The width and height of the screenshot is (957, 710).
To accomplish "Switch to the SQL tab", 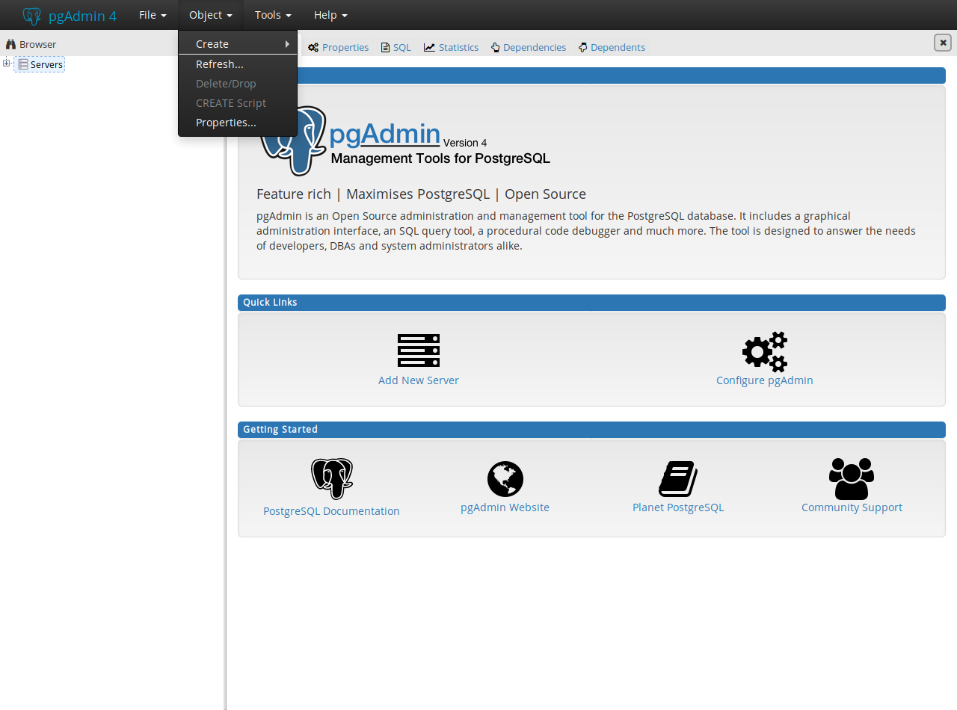I will pyautogui.click(x=396, y=47).
